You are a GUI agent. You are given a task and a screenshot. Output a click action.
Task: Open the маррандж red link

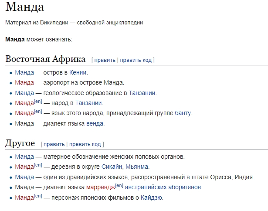click(x=101, y=187)
